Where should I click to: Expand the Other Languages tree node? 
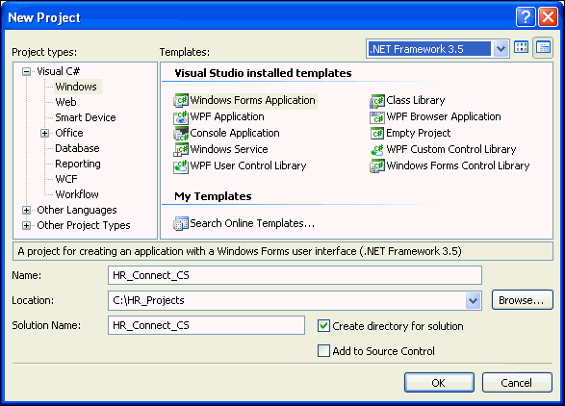pyautogui.click(x=26, y=210)
